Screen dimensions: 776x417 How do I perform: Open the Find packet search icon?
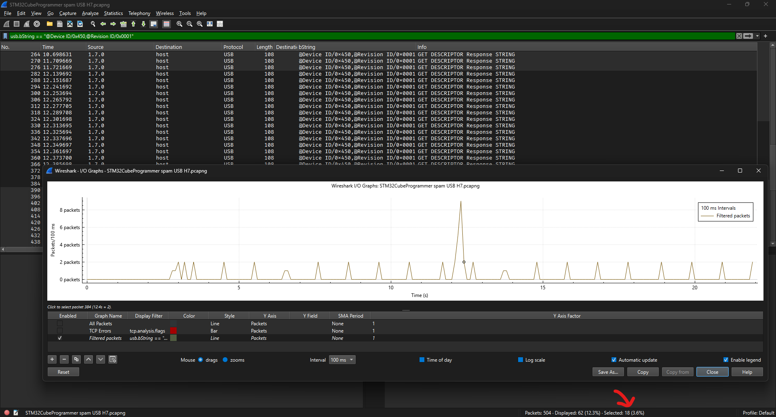click(93, 24)
